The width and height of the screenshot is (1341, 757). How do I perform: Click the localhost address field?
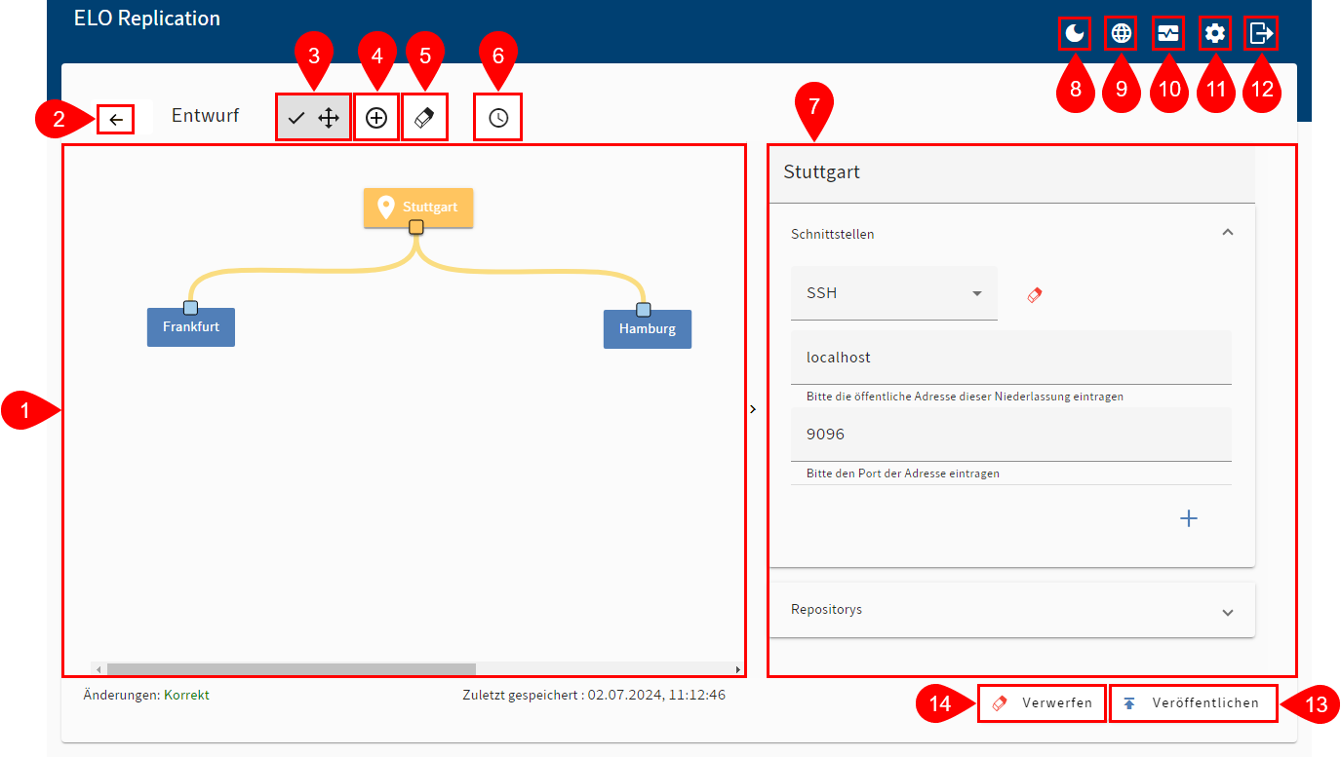point(1011,358)
